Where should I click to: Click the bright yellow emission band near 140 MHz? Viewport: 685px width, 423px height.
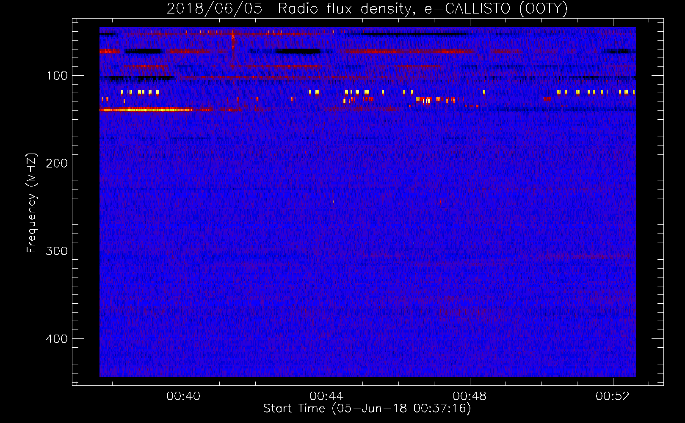pyautogui.click(x=146, y=110)
